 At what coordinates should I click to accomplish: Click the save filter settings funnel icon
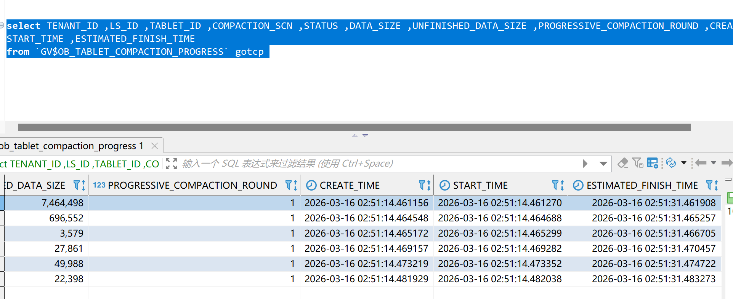638,163
